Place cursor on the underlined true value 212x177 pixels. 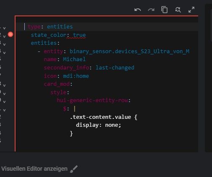[x=79, y=35]
